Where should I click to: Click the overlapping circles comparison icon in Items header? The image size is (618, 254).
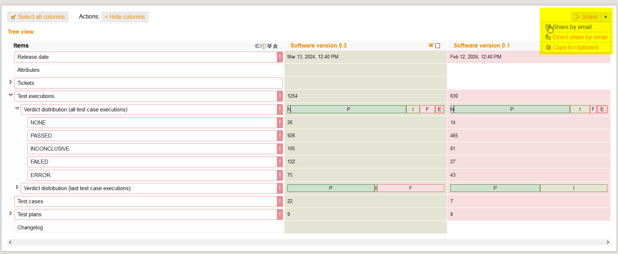[x=258, y=46]
